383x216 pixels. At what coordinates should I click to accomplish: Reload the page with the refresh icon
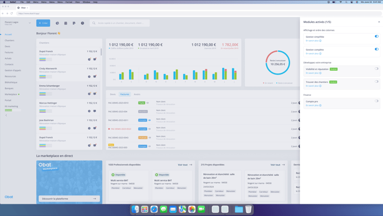12,13
